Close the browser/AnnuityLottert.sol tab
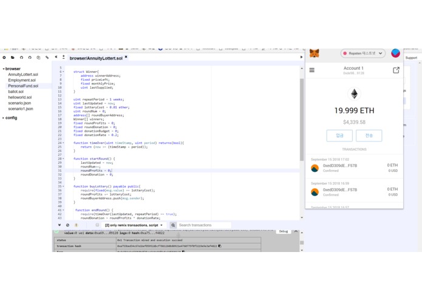Image resolution: width=422 pixels, height=300 pixels. pos(126,57)
